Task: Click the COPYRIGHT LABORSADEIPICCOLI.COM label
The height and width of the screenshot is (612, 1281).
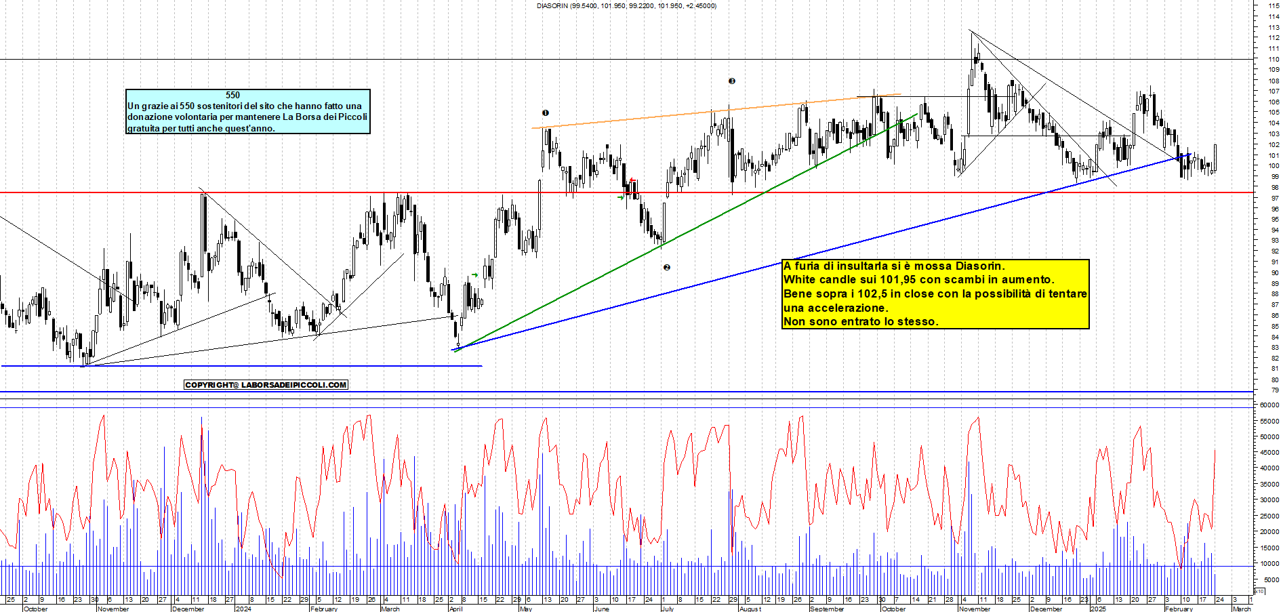Action: (x=266, y=385)
